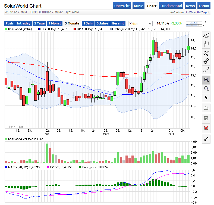The image size is (214, 205).
Task: Select the 1 Jahr timeframe
Action: 88,23
